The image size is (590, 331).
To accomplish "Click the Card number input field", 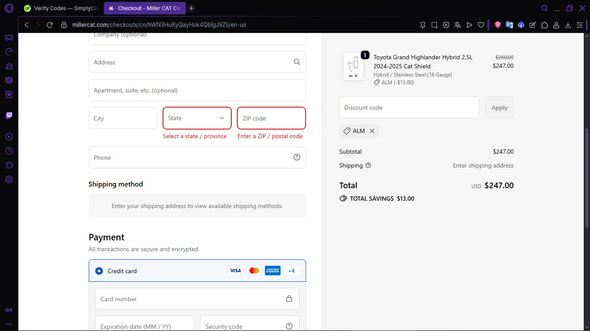I will [197, 299].
